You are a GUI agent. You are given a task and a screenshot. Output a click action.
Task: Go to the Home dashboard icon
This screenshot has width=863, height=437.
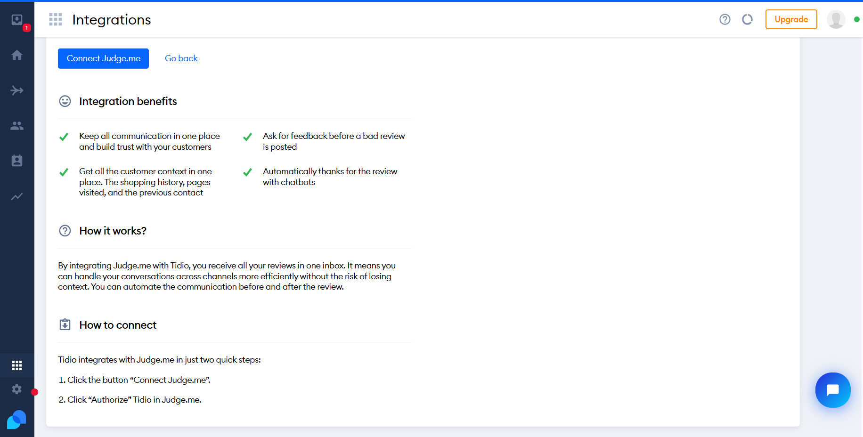17,55
